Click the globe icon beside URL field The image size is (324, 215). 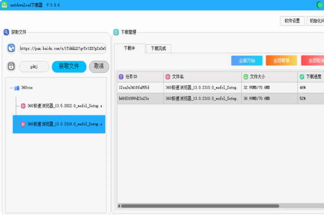(11, 48)
